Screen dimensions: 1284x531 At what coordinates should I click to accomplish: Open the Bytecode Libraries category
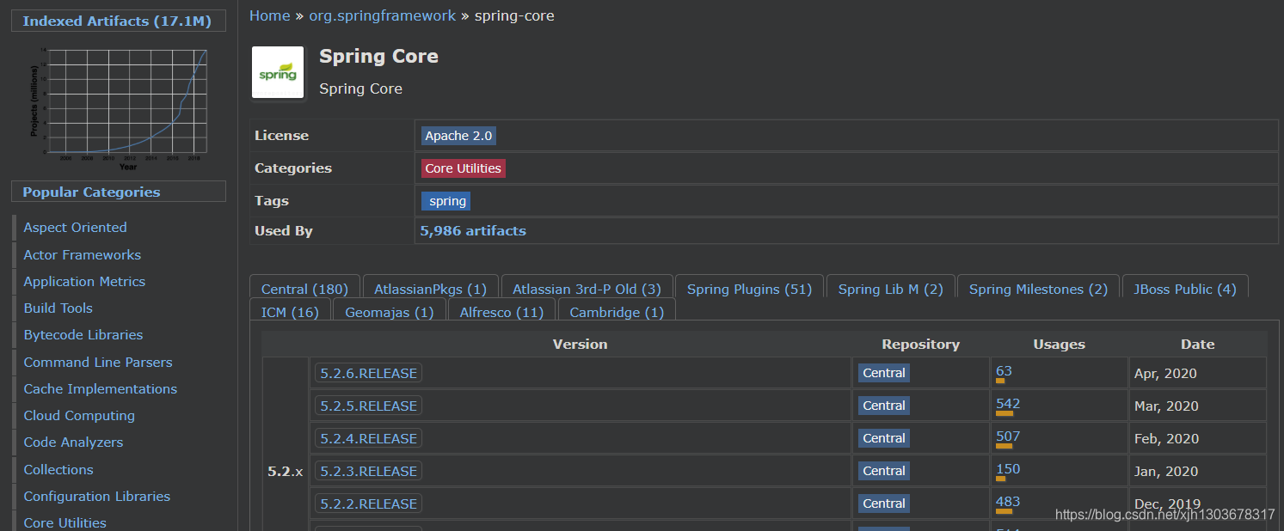(83, 335)
